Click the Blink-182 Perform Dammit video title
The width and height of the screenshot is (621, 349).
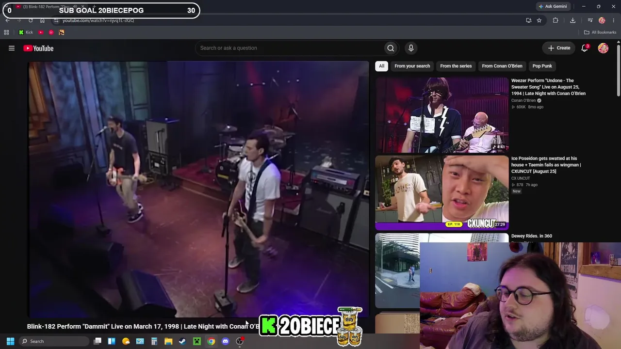(143, 327)
